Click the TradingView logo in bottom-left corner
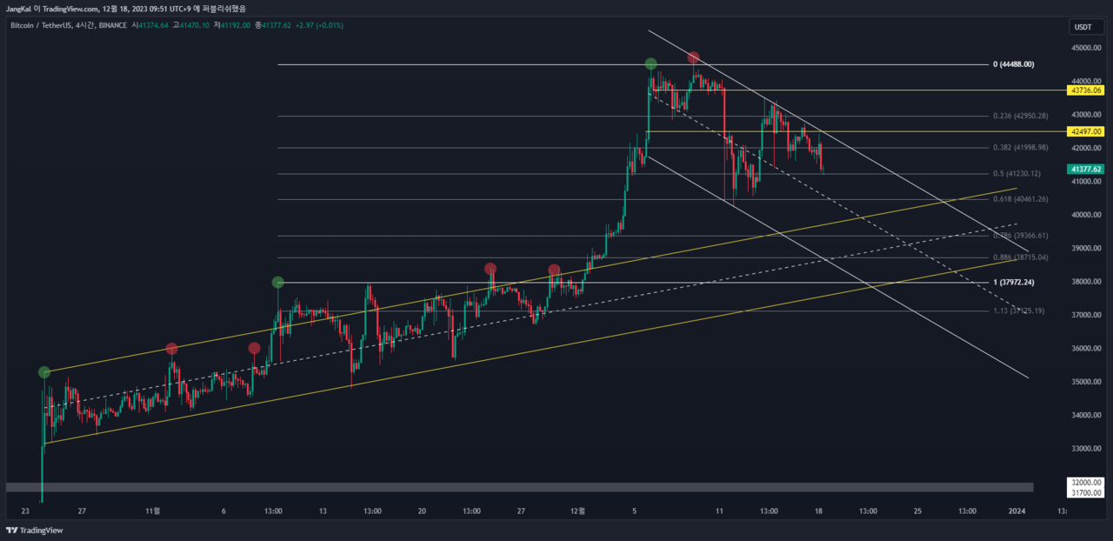Image resolution: width=1113 pixels, height=541 pixels. pos(35,531)
